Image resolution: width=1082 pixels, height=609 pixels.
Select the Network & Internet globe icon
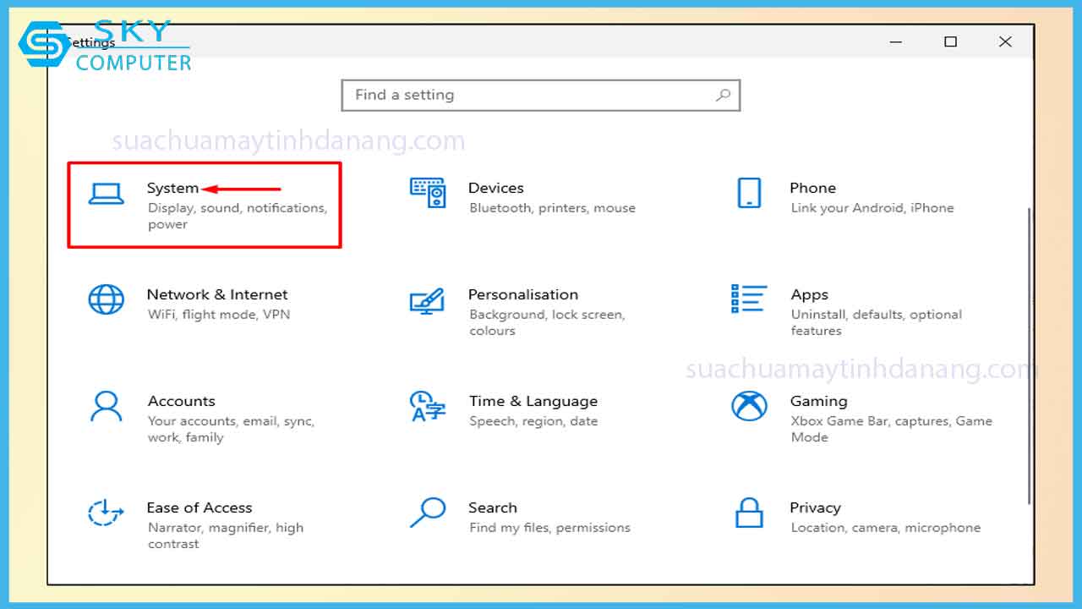(107, 299)
